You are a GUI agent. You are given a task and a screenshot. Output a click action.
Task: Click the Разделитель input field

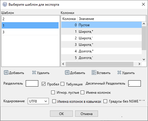coord(32,83)
